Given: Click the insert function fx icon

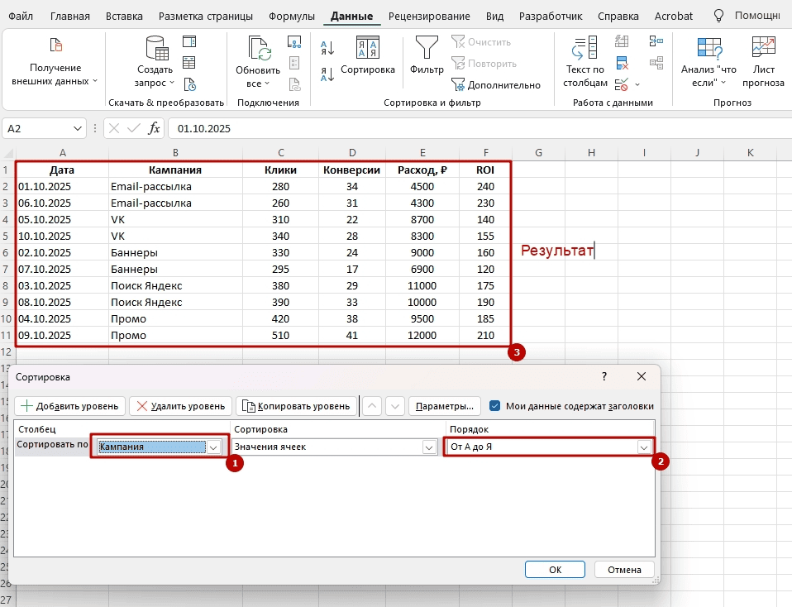Looking at the screenshot, I should [154, 128].
